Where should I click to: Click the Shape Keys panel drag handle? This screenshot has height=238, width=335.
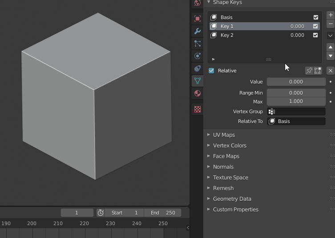click(332, 2)
